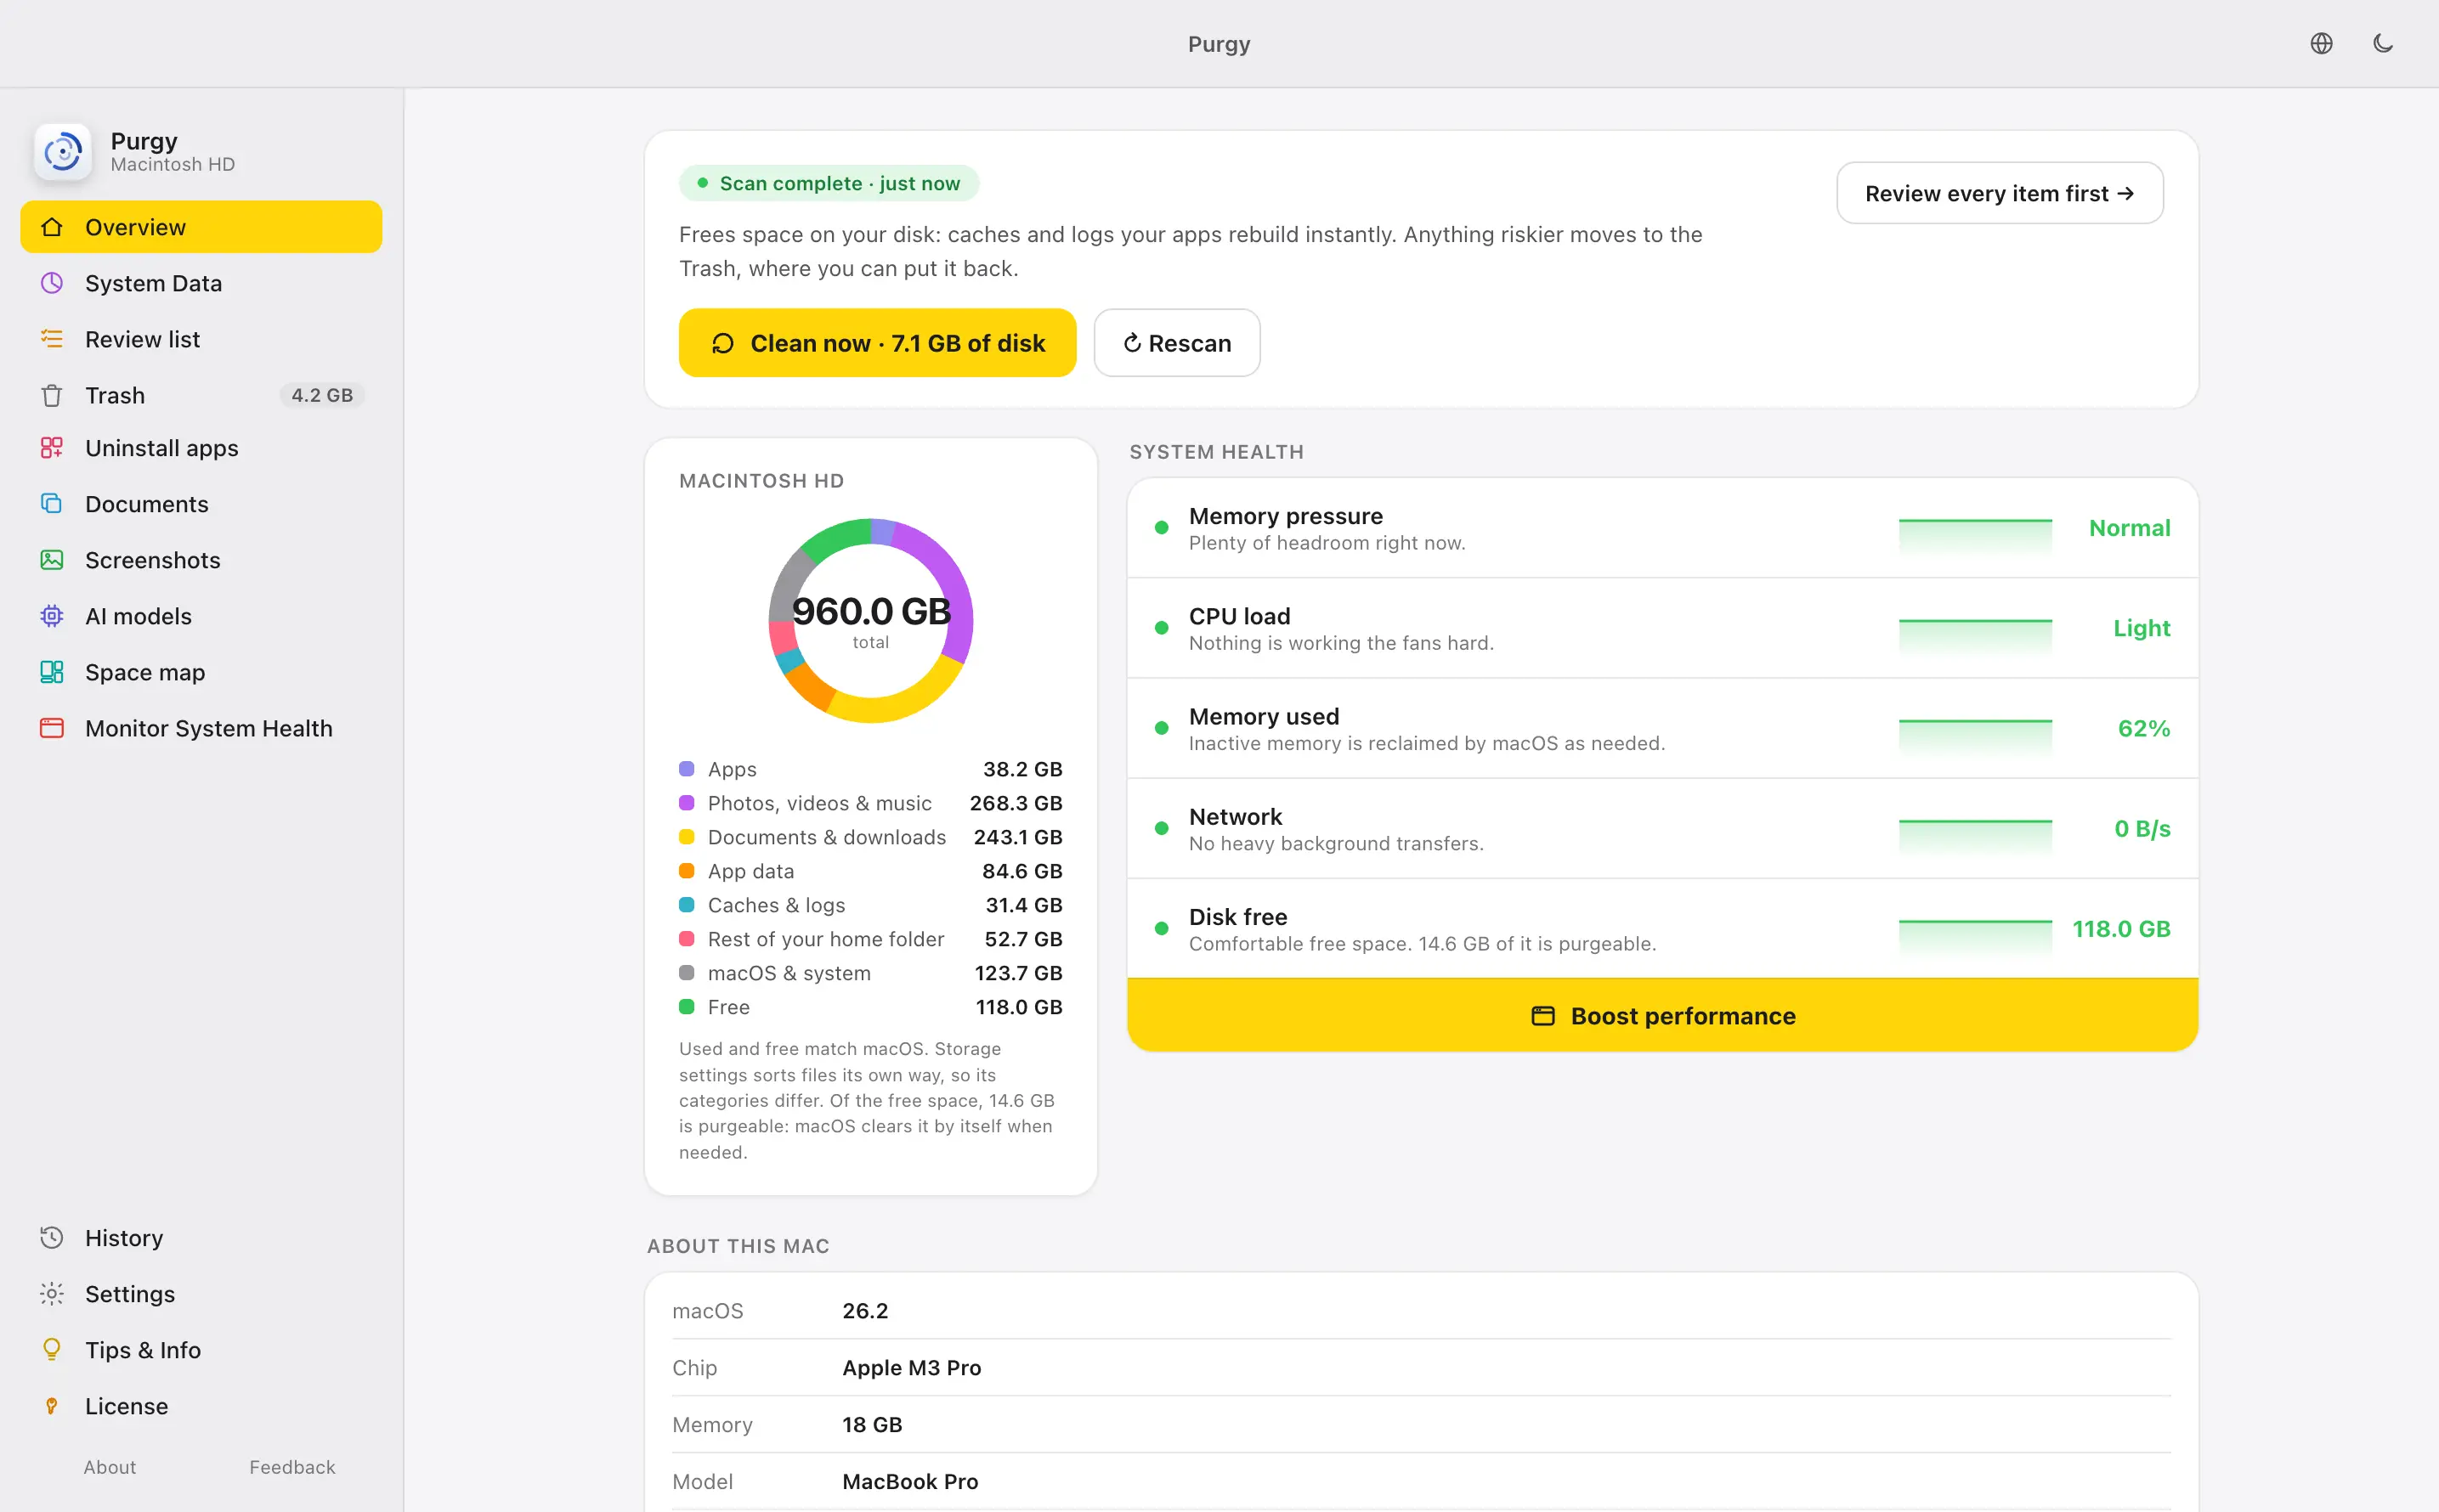Viewport: 2439px width, 1512px height.
Task: Click the Space map icon
Action: click(x=52, y=671)
